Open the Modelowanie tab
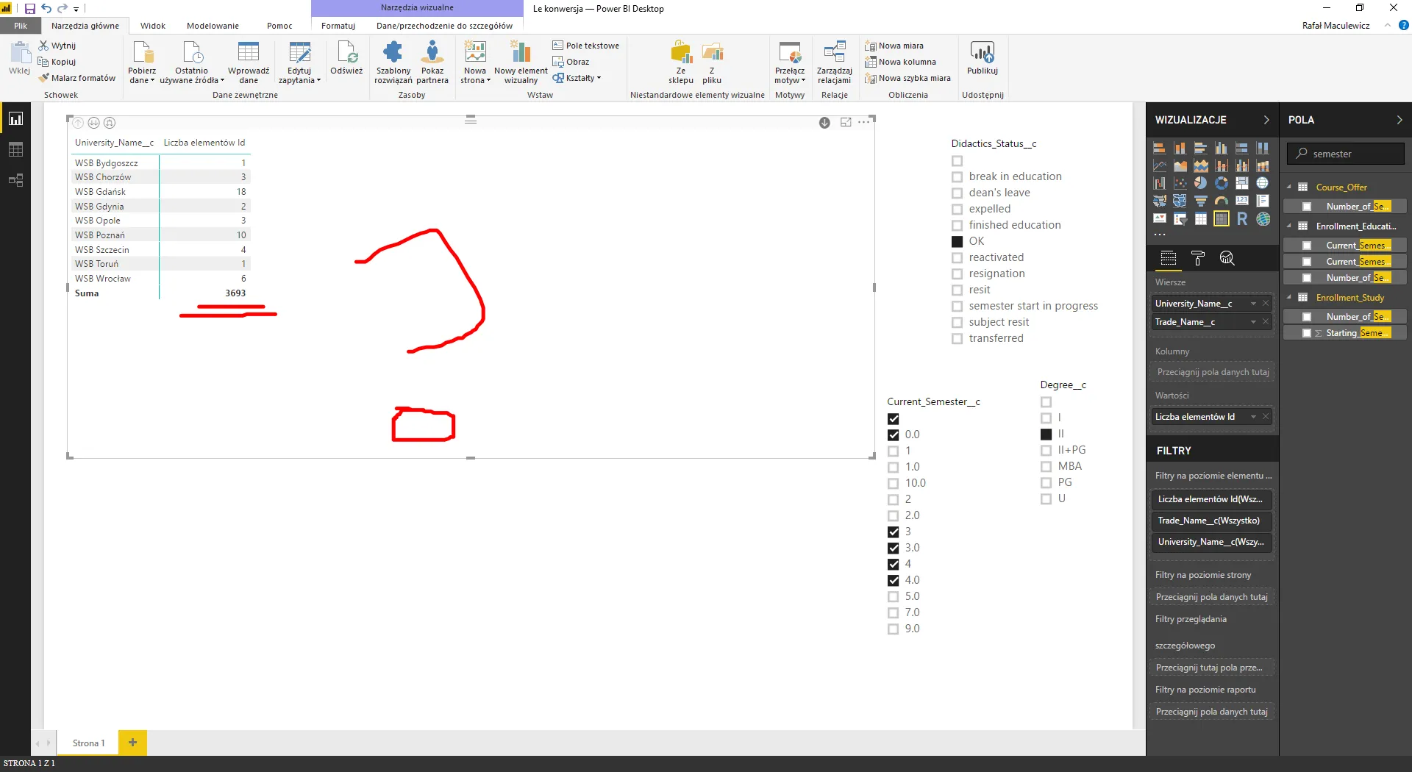Image resolution: width=1412 pixels, height=772 pixels. pos(213,26)
